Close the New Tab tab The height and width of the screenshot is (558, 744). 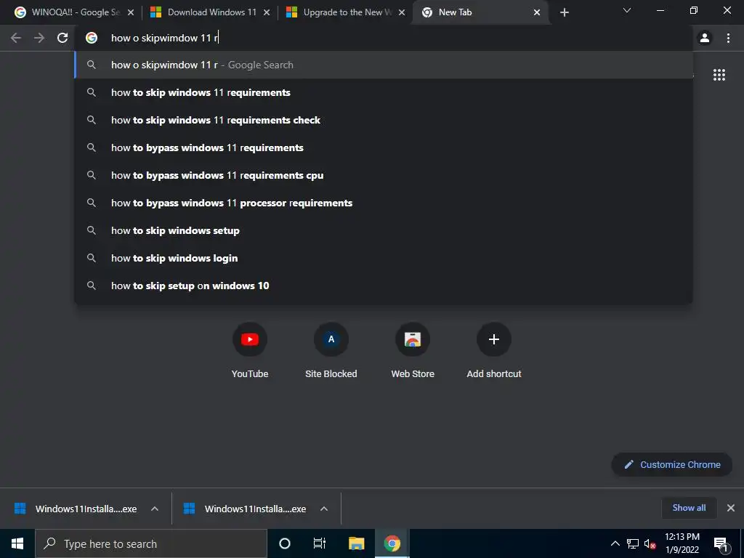537,12
